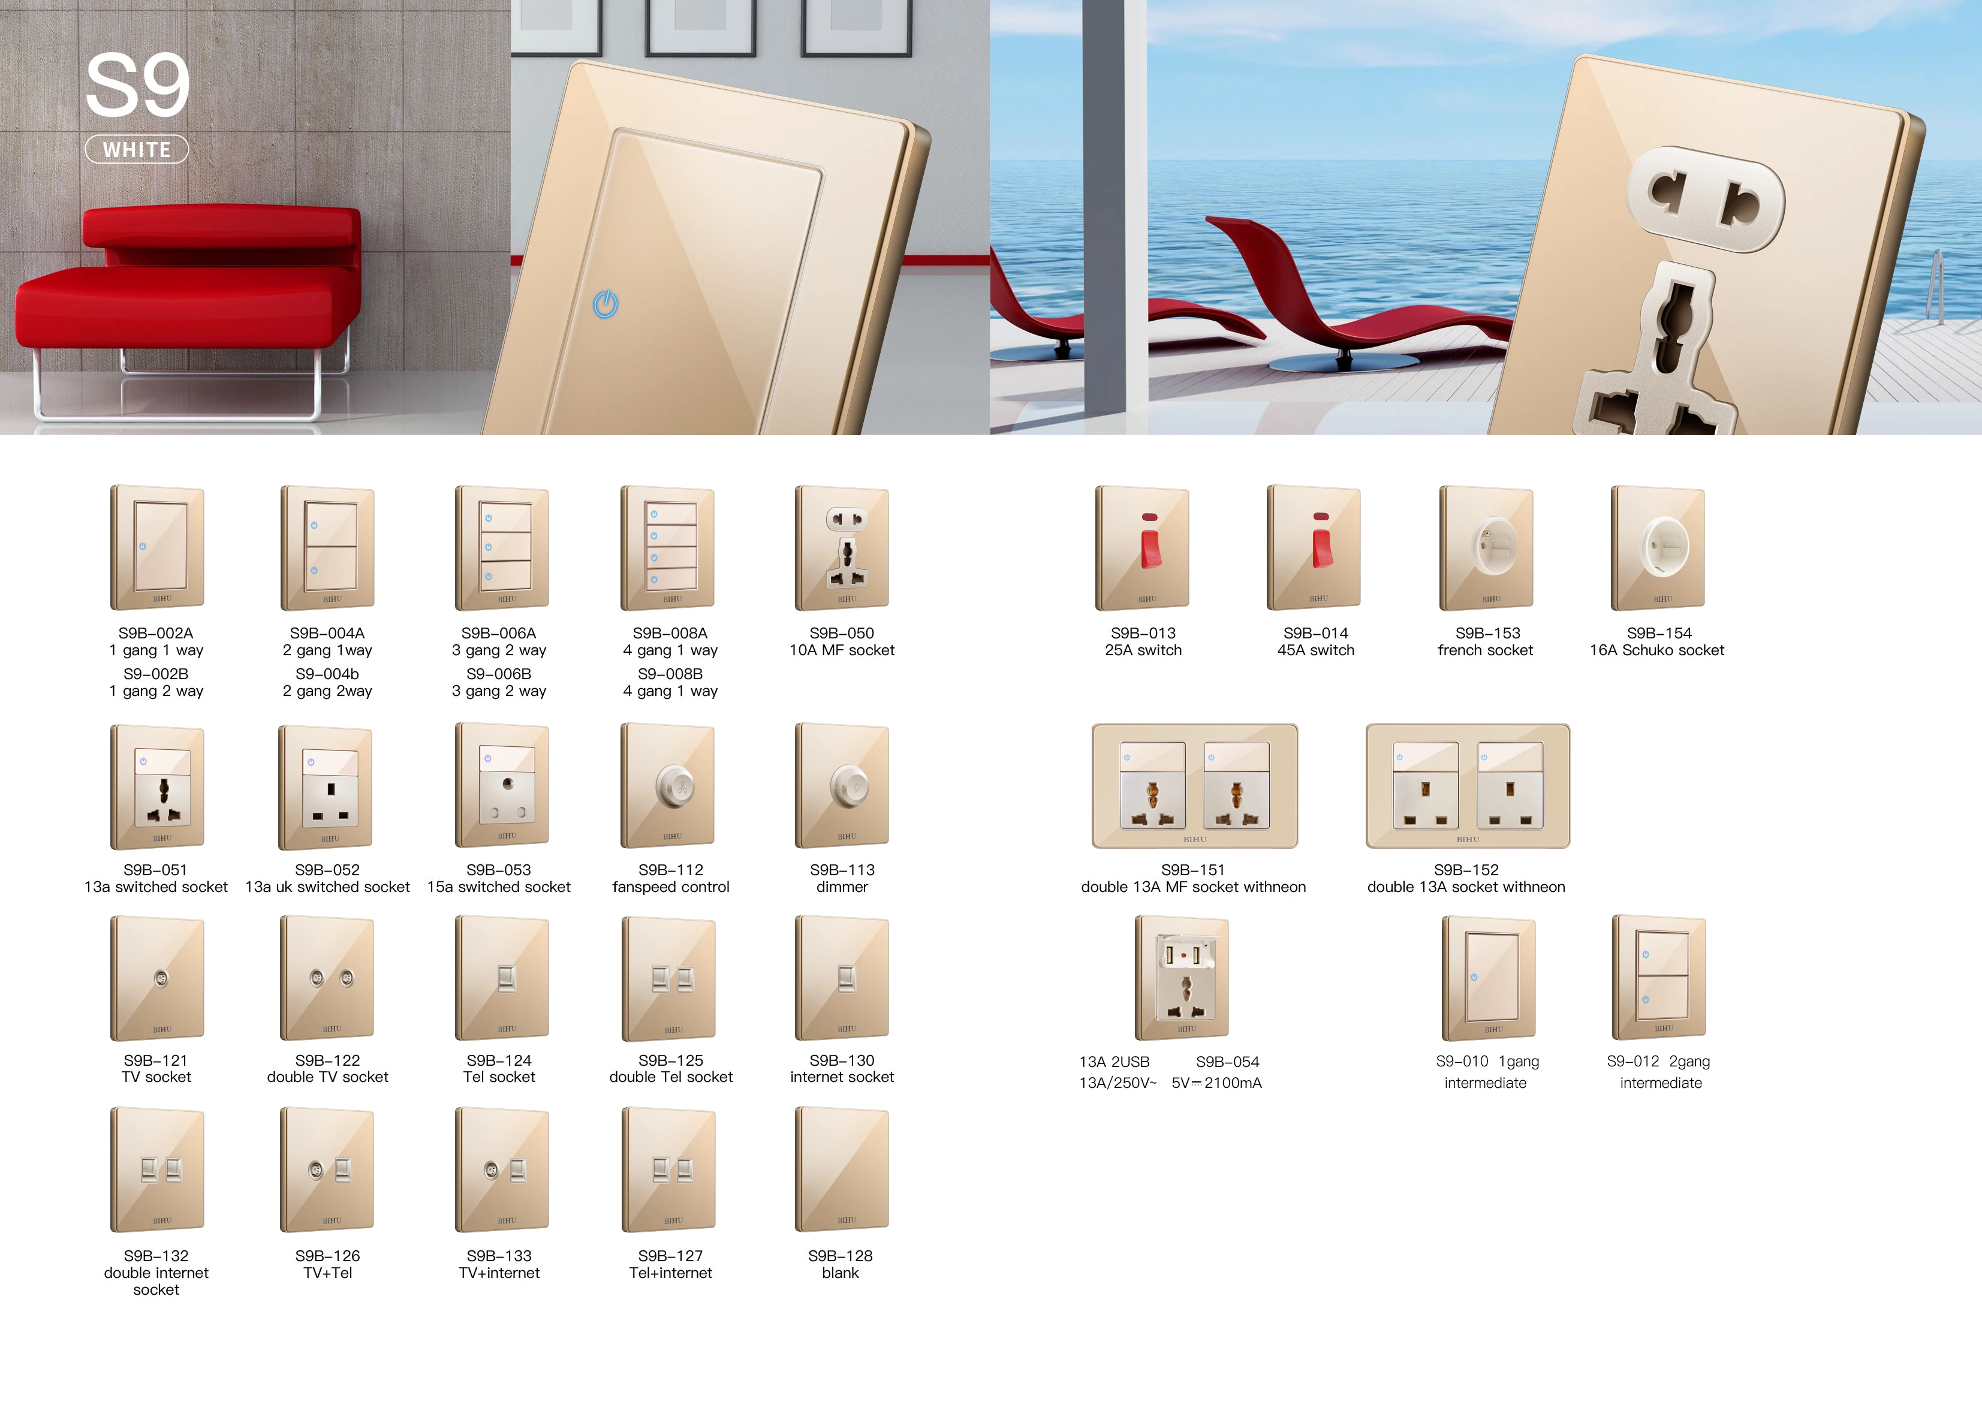
Task: Select the S9B-151 double MF socket image
Action: 1195,786
